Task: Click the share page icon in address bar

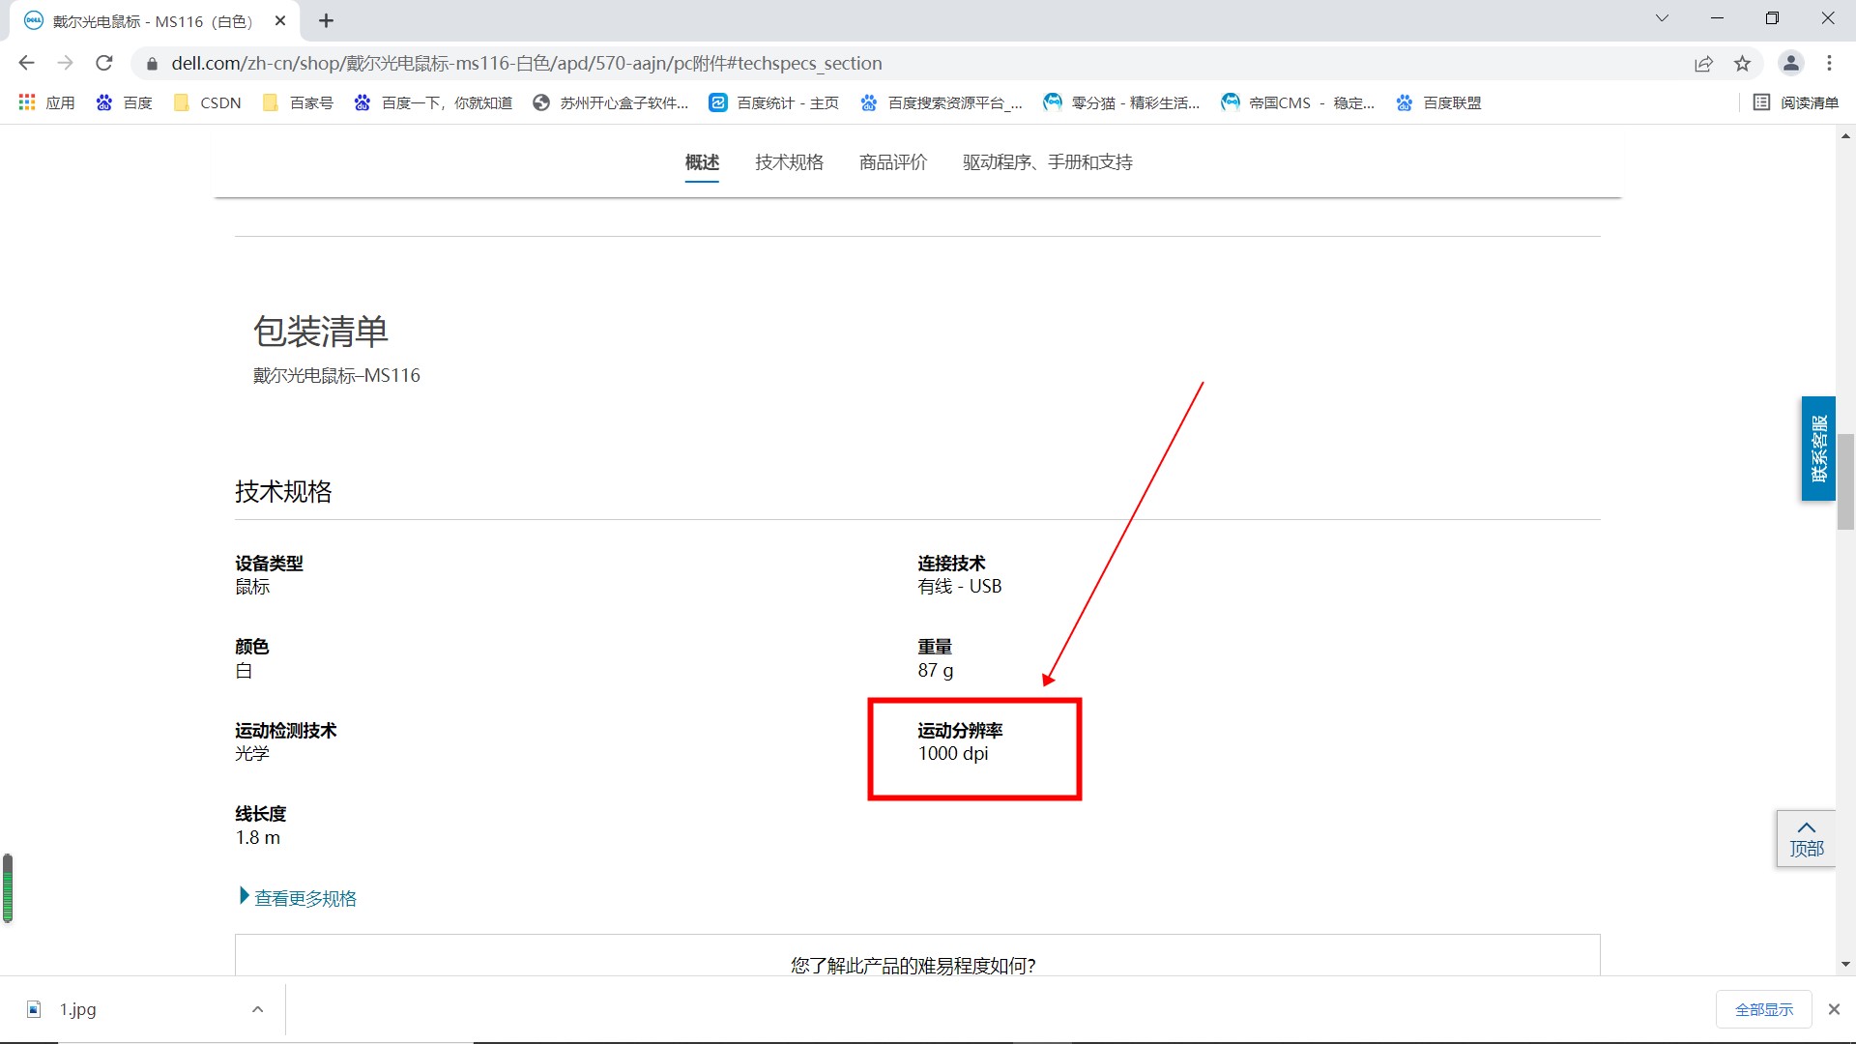Action: (x=1703, y=63)
